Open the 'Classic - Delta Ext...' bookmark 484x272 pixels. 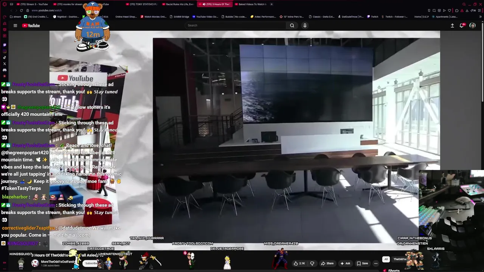(x=321, y=17)
